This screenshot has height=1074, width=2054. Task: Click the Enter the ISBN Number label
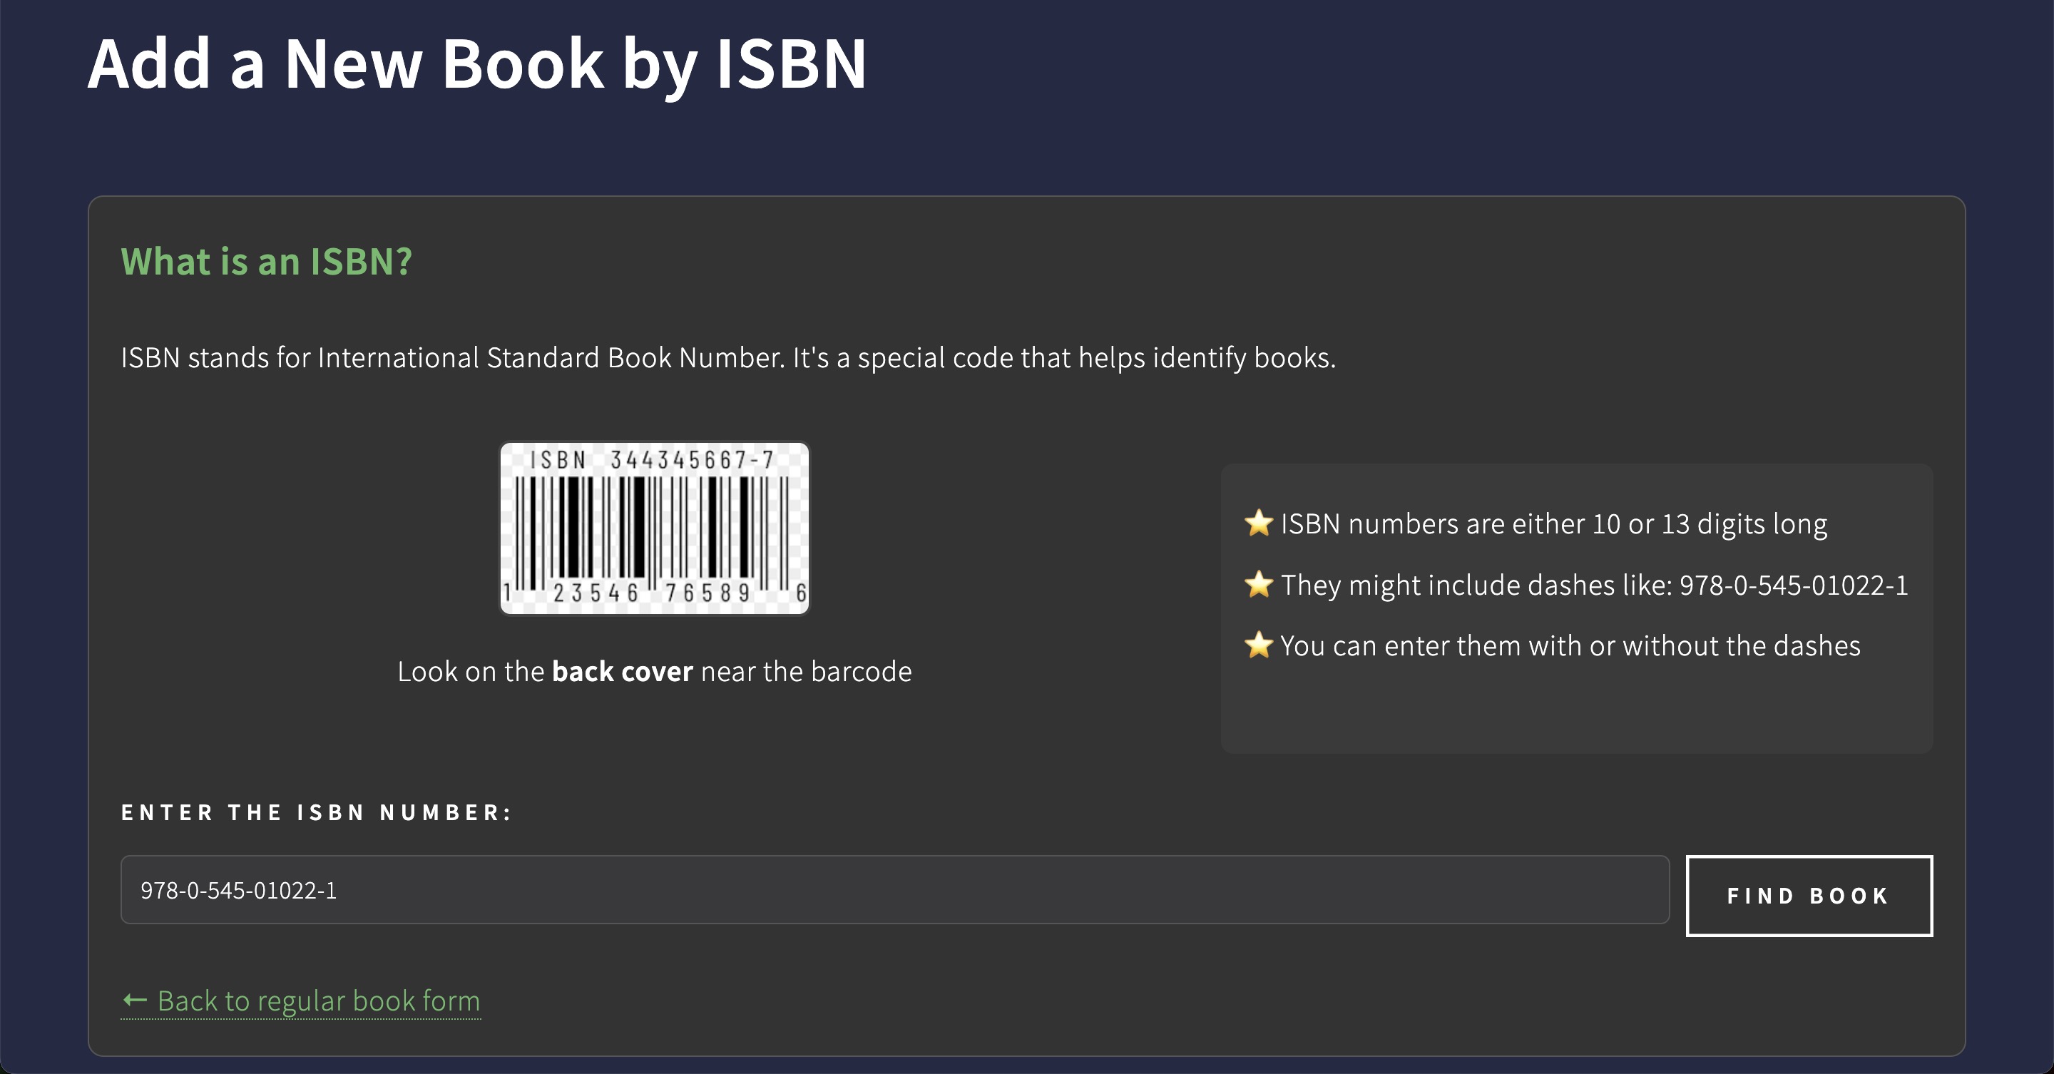pyautogui.click(x=316, y=812)
